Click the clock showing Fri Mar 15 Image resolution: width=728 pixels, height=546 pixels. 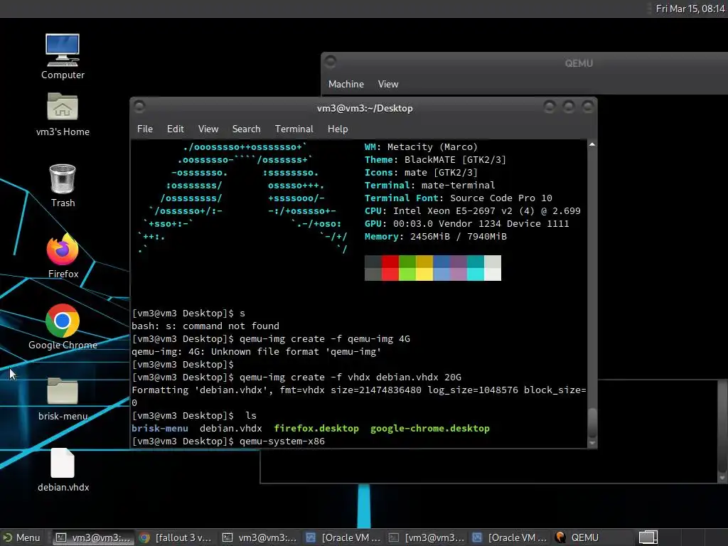click(690, 9)
